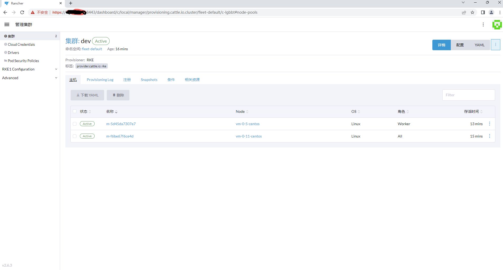Open the hamburger navigation menu
The height and width of the screenshot is (270, 503).
[x=7, y=24]
